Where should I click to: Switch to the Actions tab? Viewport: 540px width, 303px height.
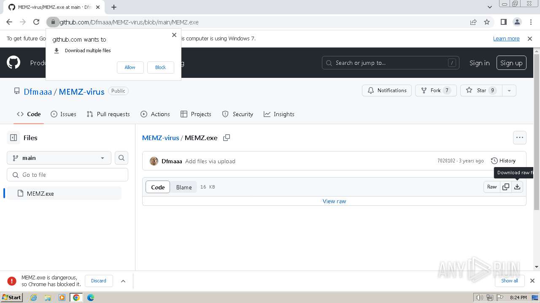(x=155, y=114)
